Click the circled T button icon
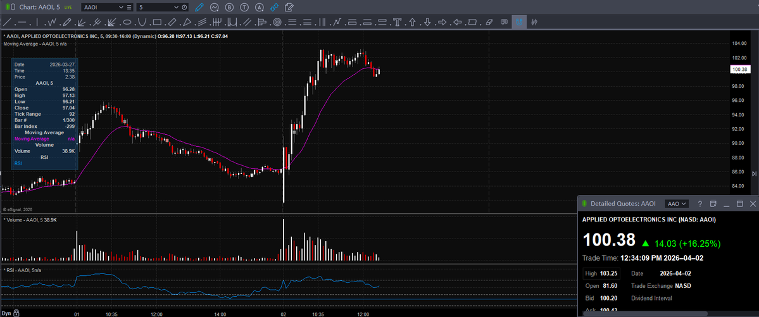 (x=244, y=7)
